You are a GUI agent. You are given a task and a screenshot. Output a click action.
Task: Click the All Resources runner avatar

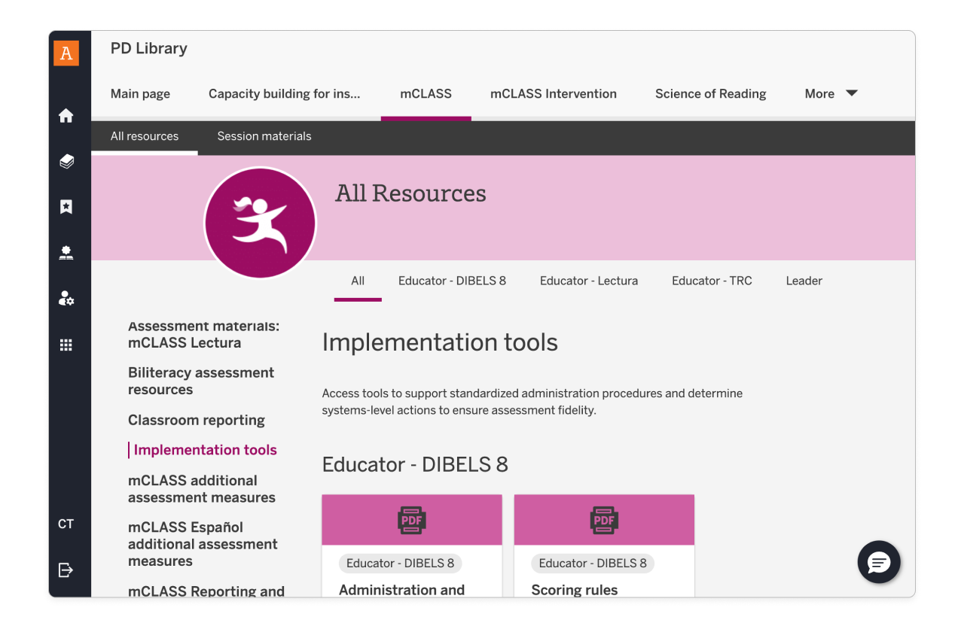click(260, 222)
